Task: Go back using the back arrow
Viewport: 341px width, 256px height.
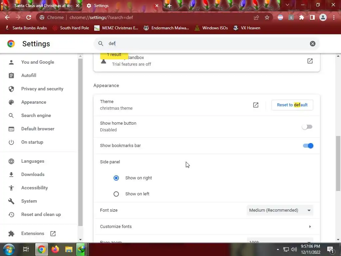Action: 7,17
